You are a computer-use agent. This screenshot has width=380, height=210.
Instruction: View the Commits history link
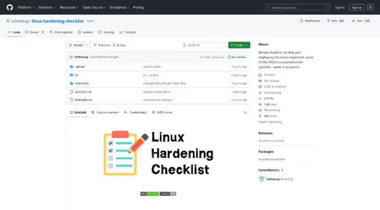coord(237,57)
